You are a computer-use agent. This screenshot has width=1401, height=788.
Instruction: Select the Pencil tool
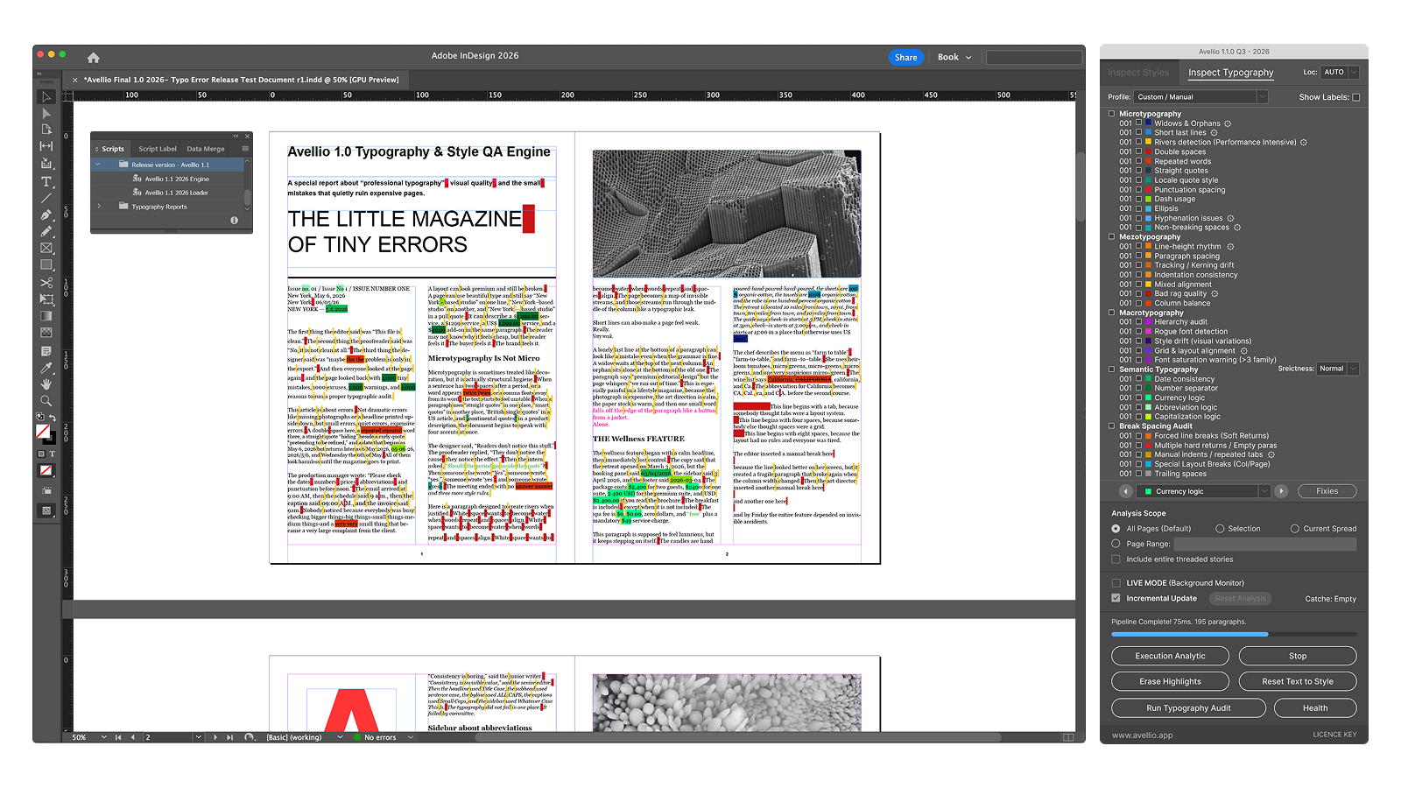(x=46, y=231)
